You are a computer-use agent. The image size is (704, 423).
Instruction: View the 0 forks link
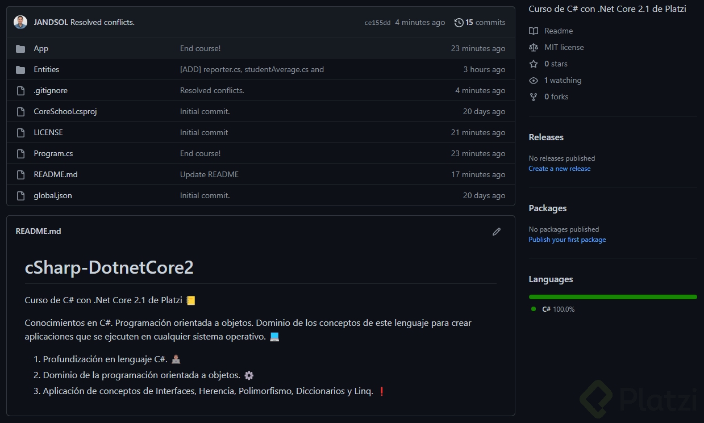[x=556, y=97]
